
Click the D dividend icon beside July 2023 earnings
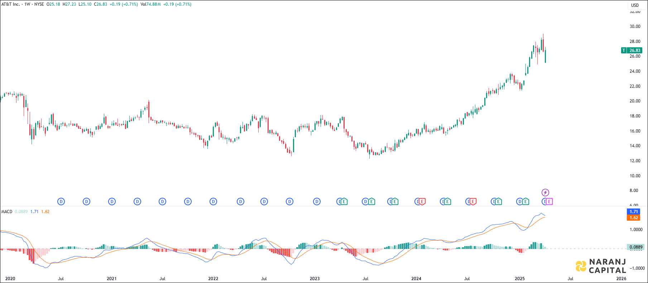[366, 202]
